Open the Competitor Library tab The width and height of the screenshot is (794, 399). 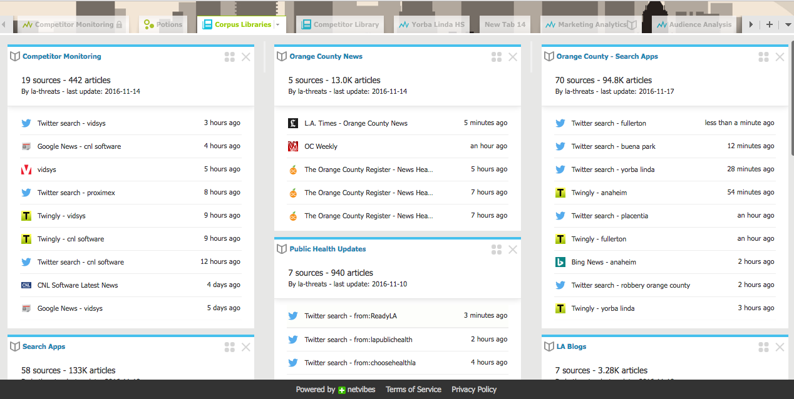click(x=340, y=24)
